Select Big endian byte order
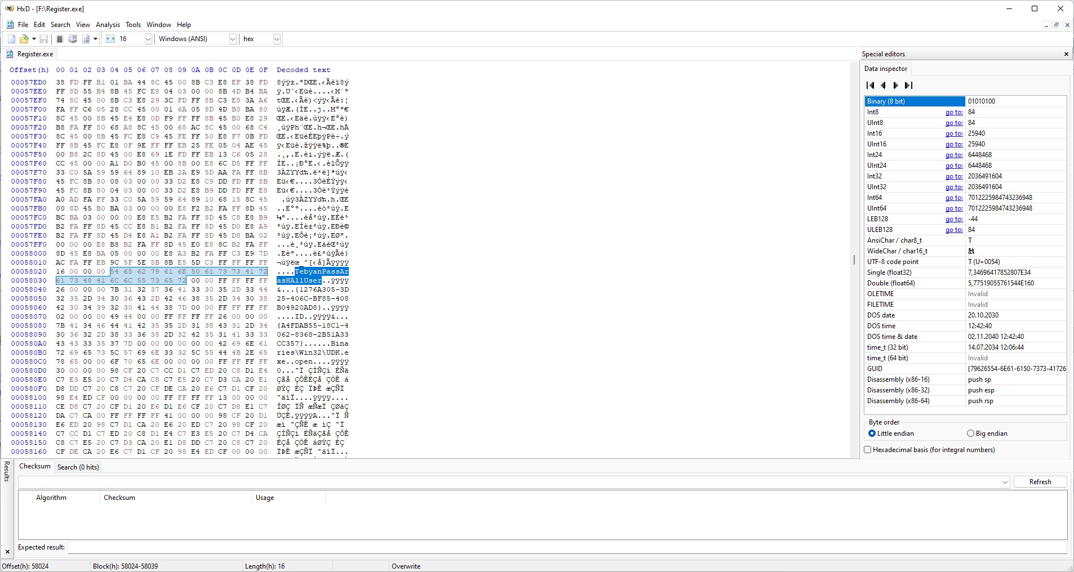 click(970, 434)
